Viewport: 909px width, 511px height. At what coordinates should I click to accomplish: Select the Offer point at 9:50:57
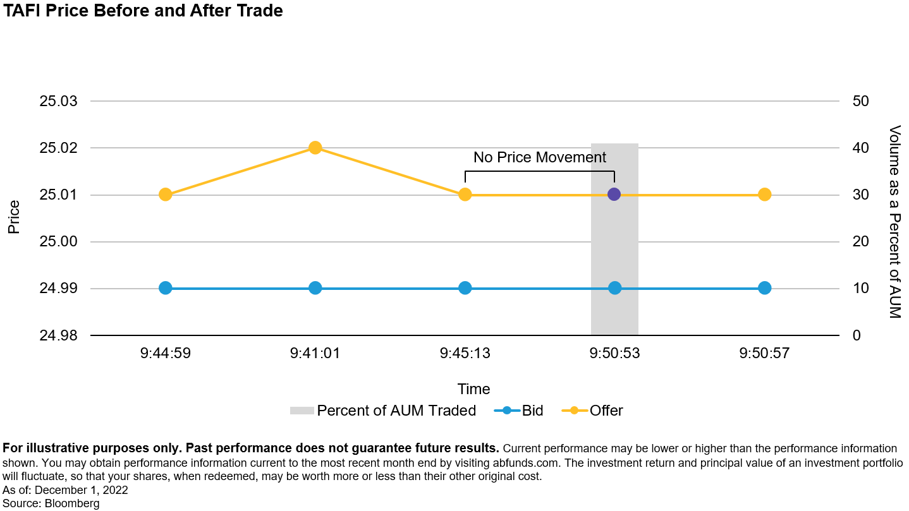click(764, 194)
